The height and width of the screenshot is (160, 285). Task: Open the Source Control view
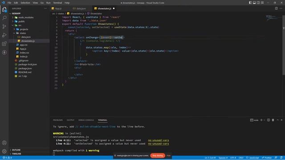4,27
